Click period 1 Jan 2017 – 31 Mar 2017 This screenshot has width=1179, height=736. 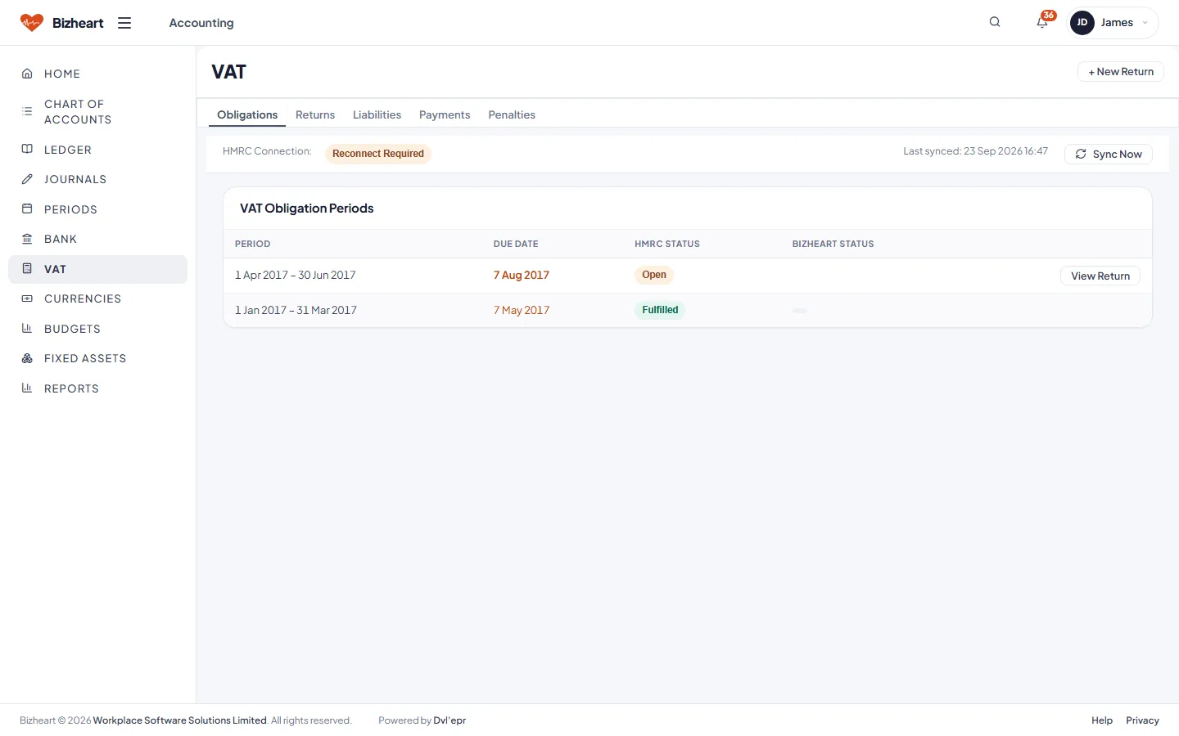[x=296, y=311]
